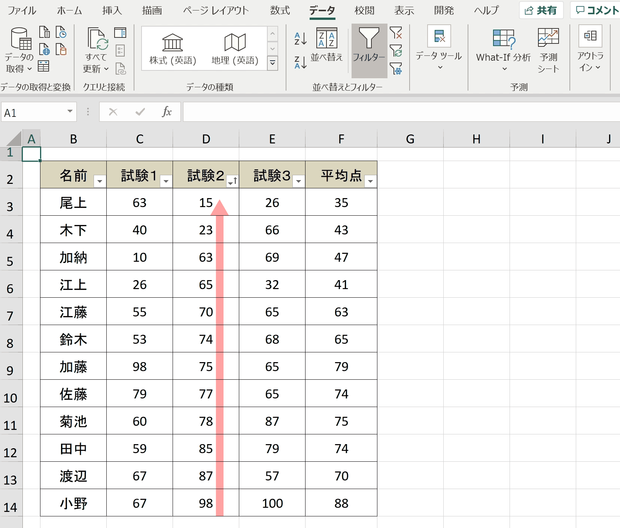The width and height of the screenshot is (620, 528).
Task: Click the Existing Connections icon
Action: coord(61,49)
